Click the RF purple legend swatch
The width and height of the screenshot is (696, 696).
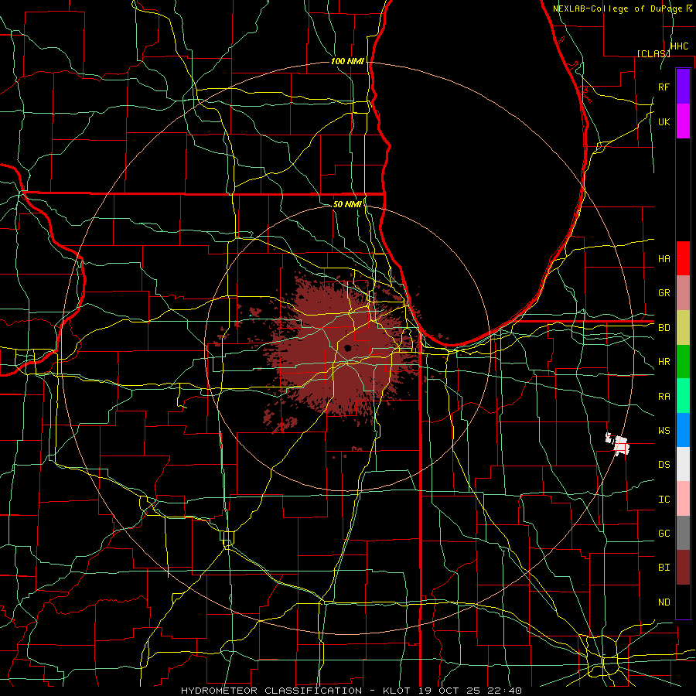point(683,87)
